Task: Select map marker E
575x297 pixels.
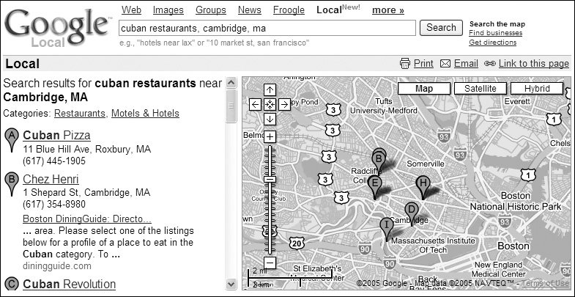Action: (374, 185)
